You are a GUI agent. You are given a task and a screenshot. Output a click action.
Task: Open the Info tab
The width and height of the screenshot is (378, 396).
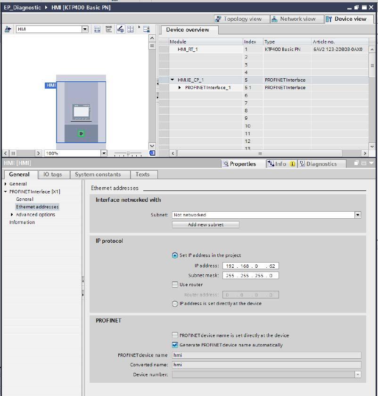click(280, 164)
